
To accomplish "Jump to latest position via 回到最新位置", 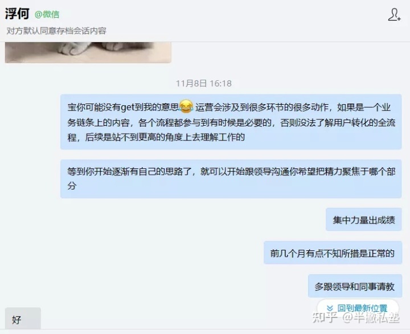I will pos(358,308).
